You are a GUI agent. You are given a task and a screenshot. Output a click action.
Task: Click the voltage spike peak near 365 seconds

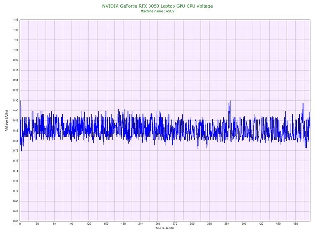pos(230,101)
